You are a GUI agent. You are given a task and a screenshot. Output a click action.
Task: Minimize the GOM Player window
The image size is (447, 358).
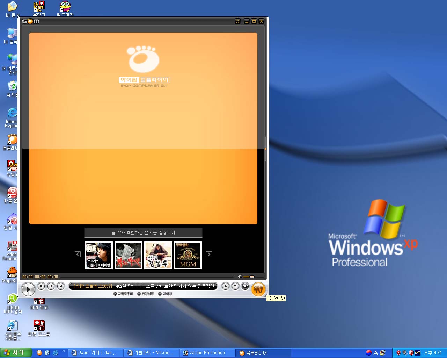tap(247, 21)
